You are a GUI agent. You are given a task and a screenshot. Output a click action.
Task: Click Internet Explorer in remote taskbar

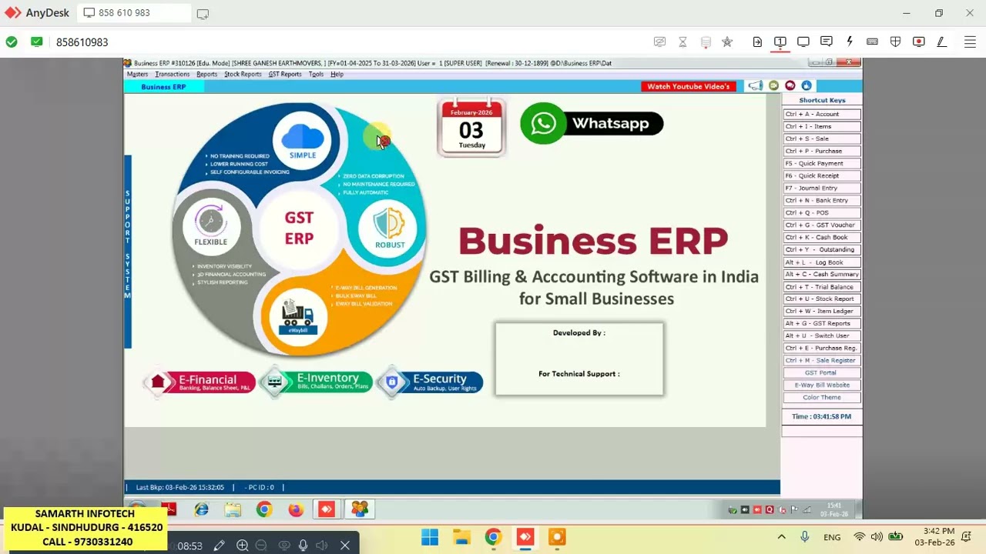[x=202, y=509]
